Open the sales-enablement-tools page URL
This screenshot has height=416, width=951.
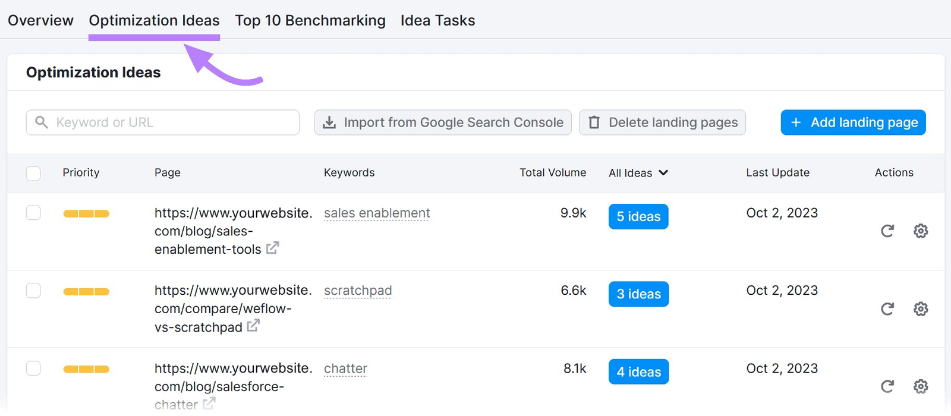tap(233, 231)
